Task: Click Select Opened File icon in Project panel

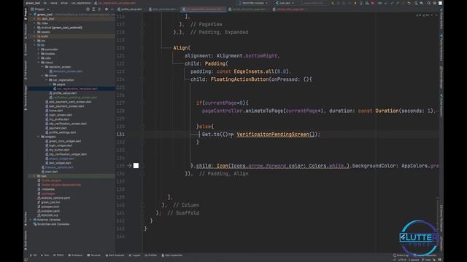Action: [88, 9]
